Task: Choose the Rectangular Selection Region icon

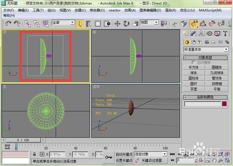Action: tap(98, 24)
